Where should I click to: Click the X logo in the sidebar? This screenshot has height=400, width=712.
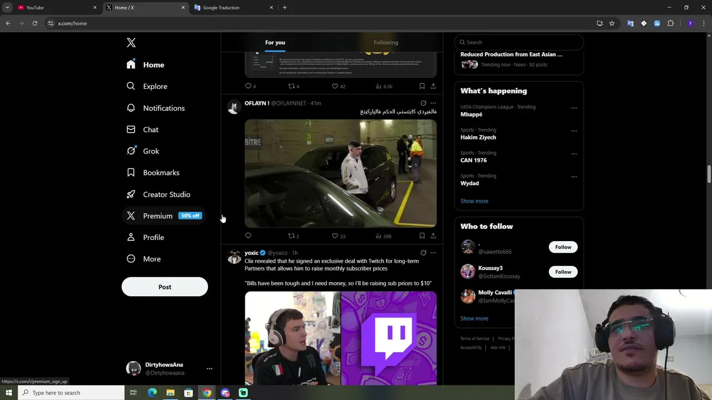[131, 43]
